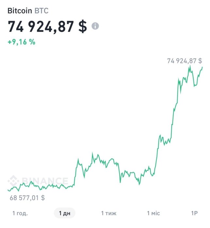Click the first sharp spike on the chart
The image size is (210, 228).
[x=78, y=159]
